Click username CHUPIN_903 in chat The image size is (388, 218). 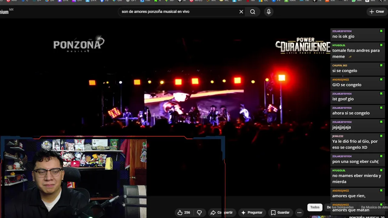(340, 65)
